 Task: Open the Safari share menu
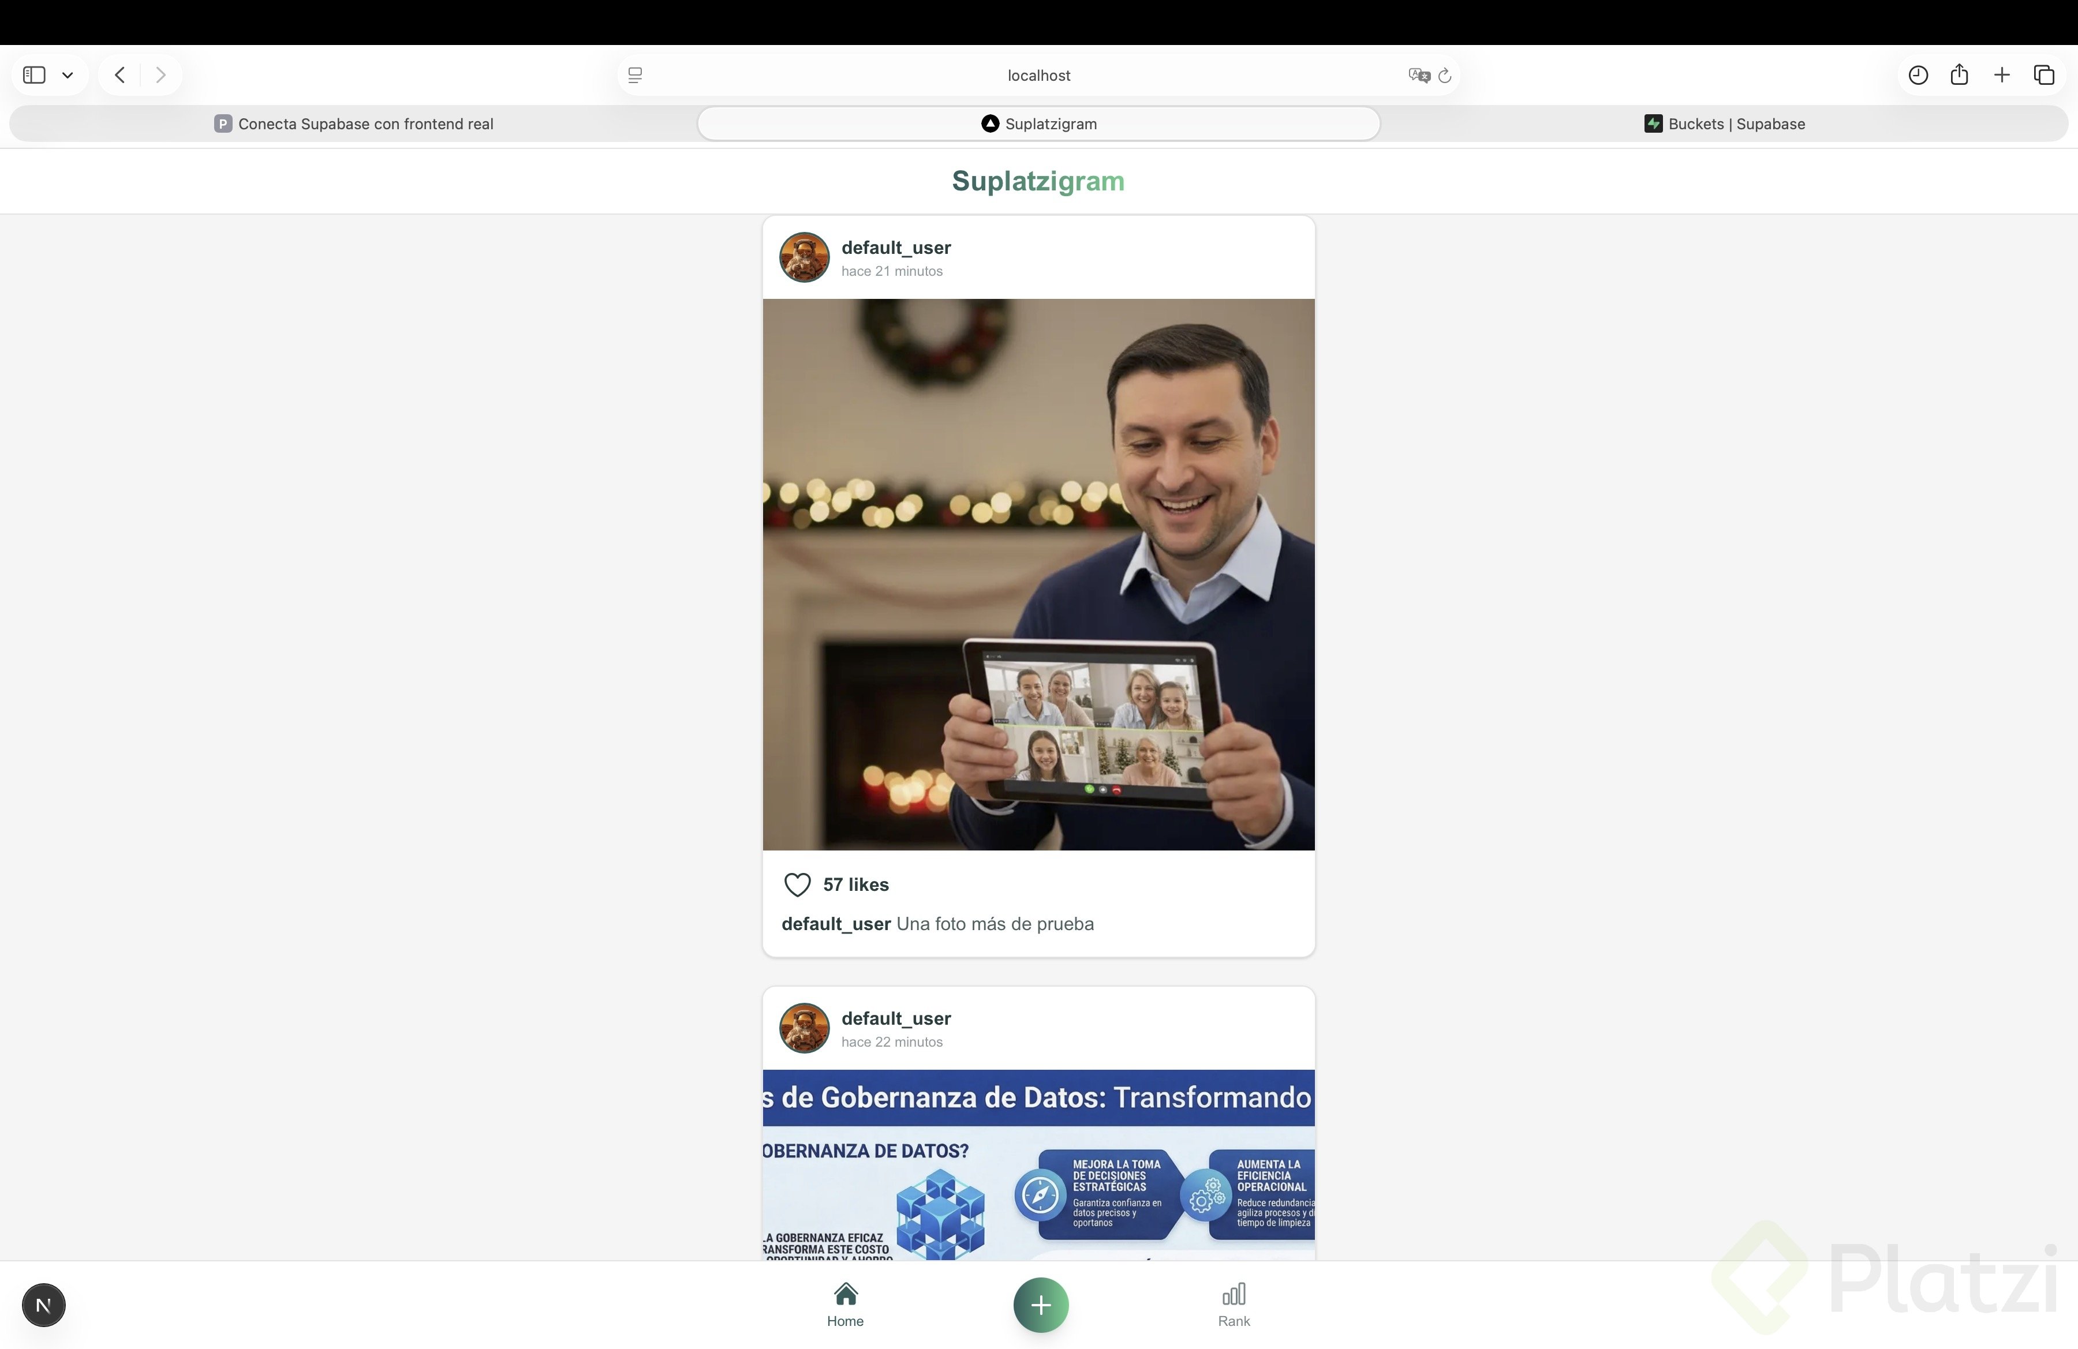(x=1959, y=75)
